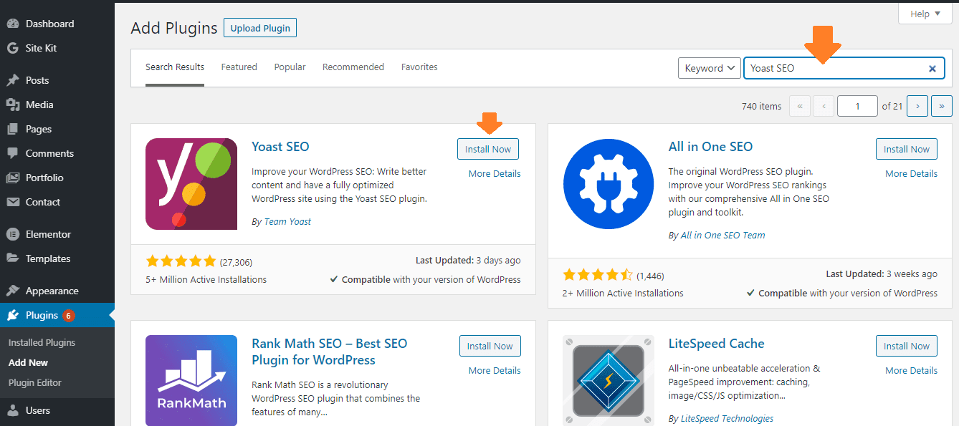Viewport: 959px width, 426px height.
Task: Click the Users person icon
Action: [12, 410]
